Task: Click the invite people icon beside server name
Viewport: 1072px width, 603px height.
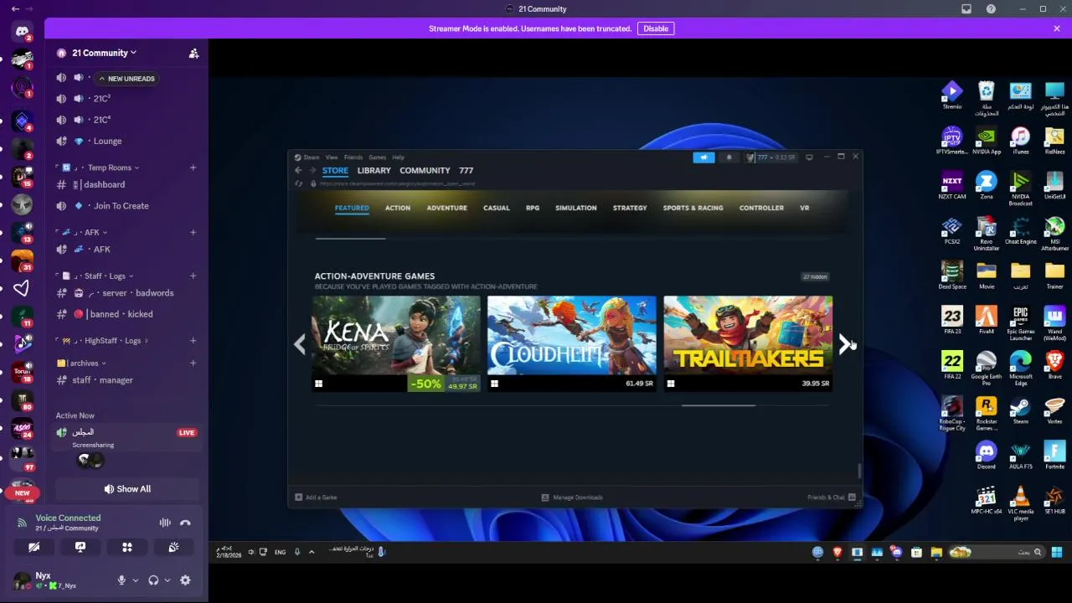Action: [x=193, y=53]
